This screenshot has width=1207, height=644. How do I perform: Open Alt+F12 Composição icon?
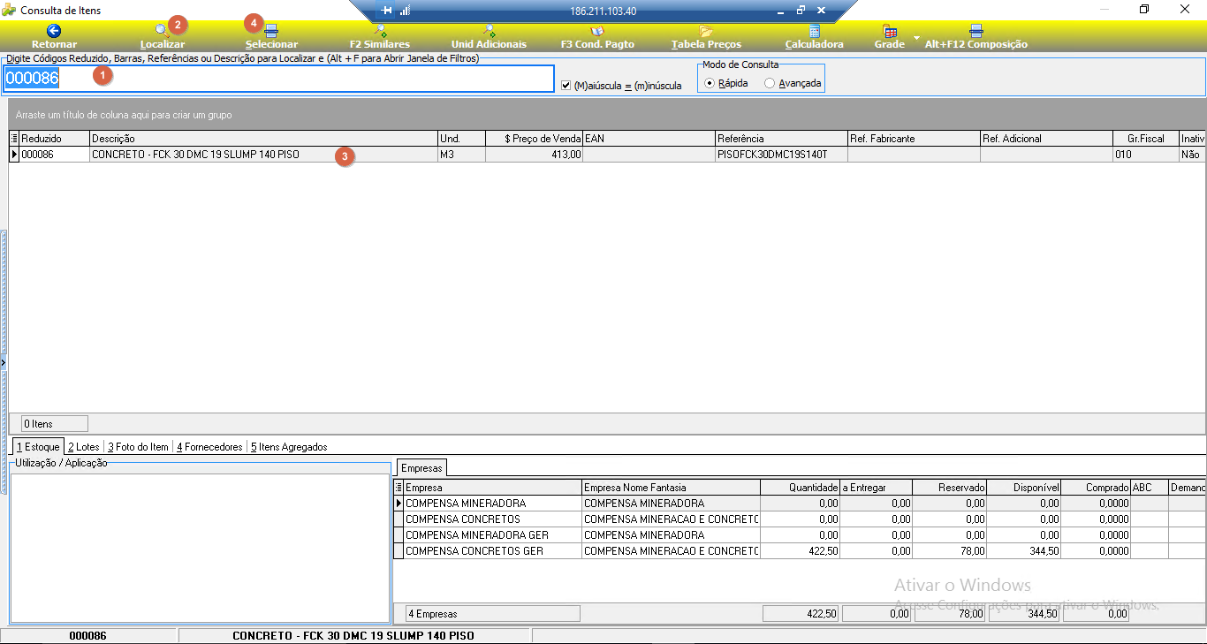pos(976,31)
